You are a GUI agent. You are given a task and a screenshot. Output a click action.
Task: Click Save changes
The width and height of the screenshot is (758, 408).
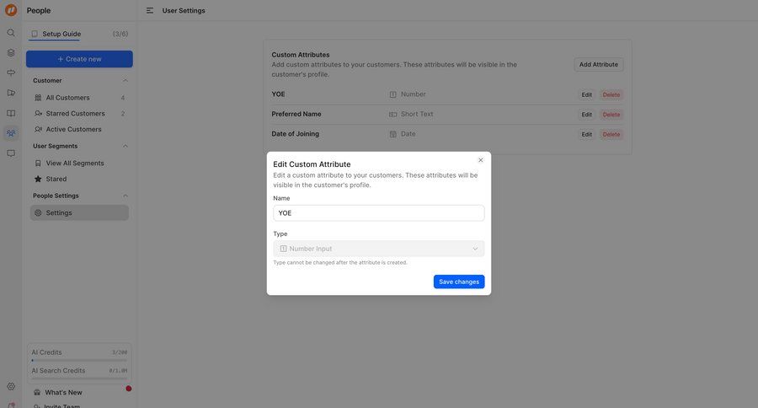click(459, 282)
